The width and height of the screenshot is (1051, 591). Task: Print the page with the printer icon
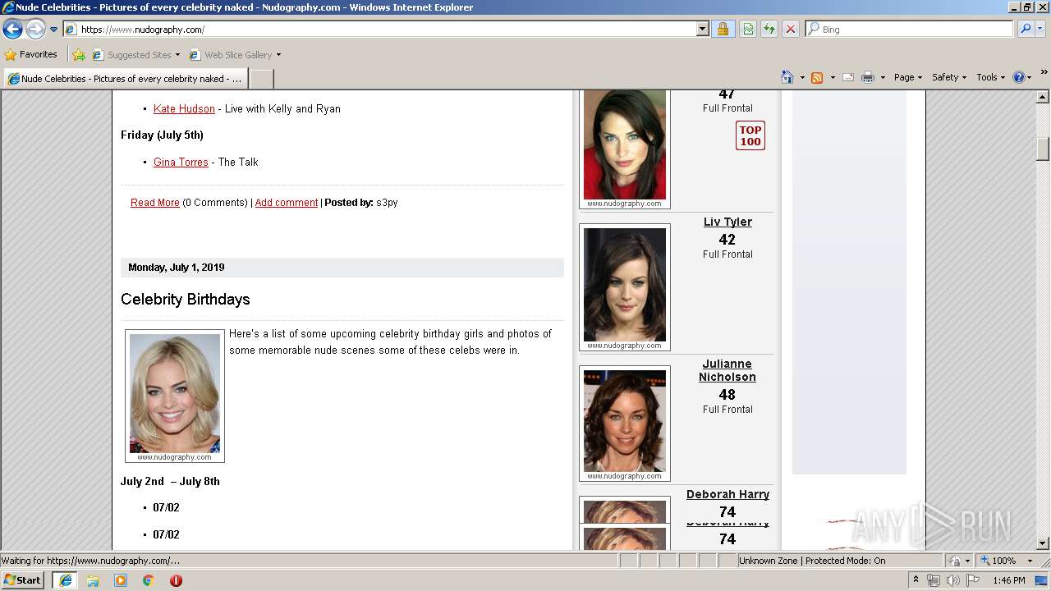click(868, 77)
